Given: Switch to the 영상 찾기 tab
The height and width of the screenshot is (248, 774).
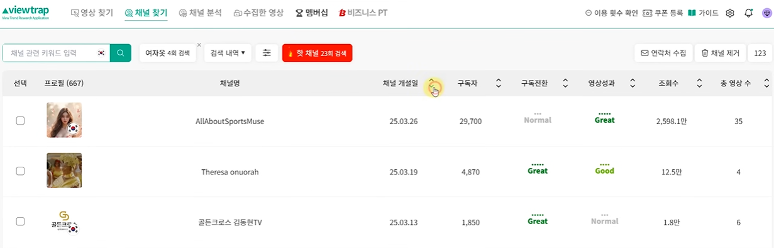Looking at the screenshot, I should (x=93, y=13).
